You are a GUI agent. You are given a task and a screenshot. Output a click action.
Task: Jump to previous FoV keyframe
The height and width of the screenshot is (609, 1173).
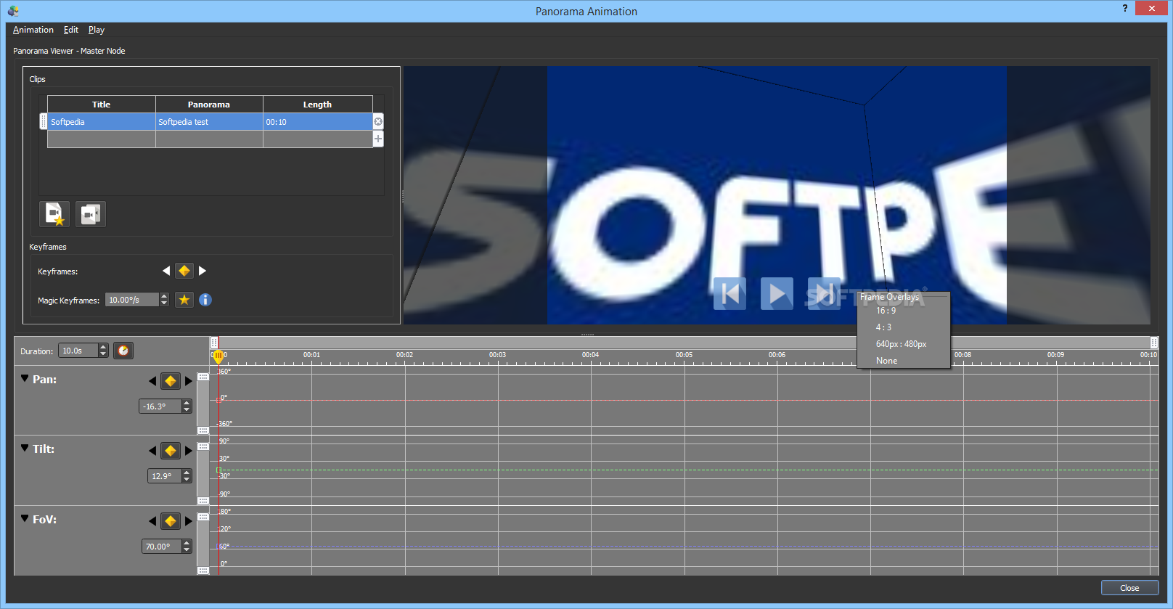152,521
